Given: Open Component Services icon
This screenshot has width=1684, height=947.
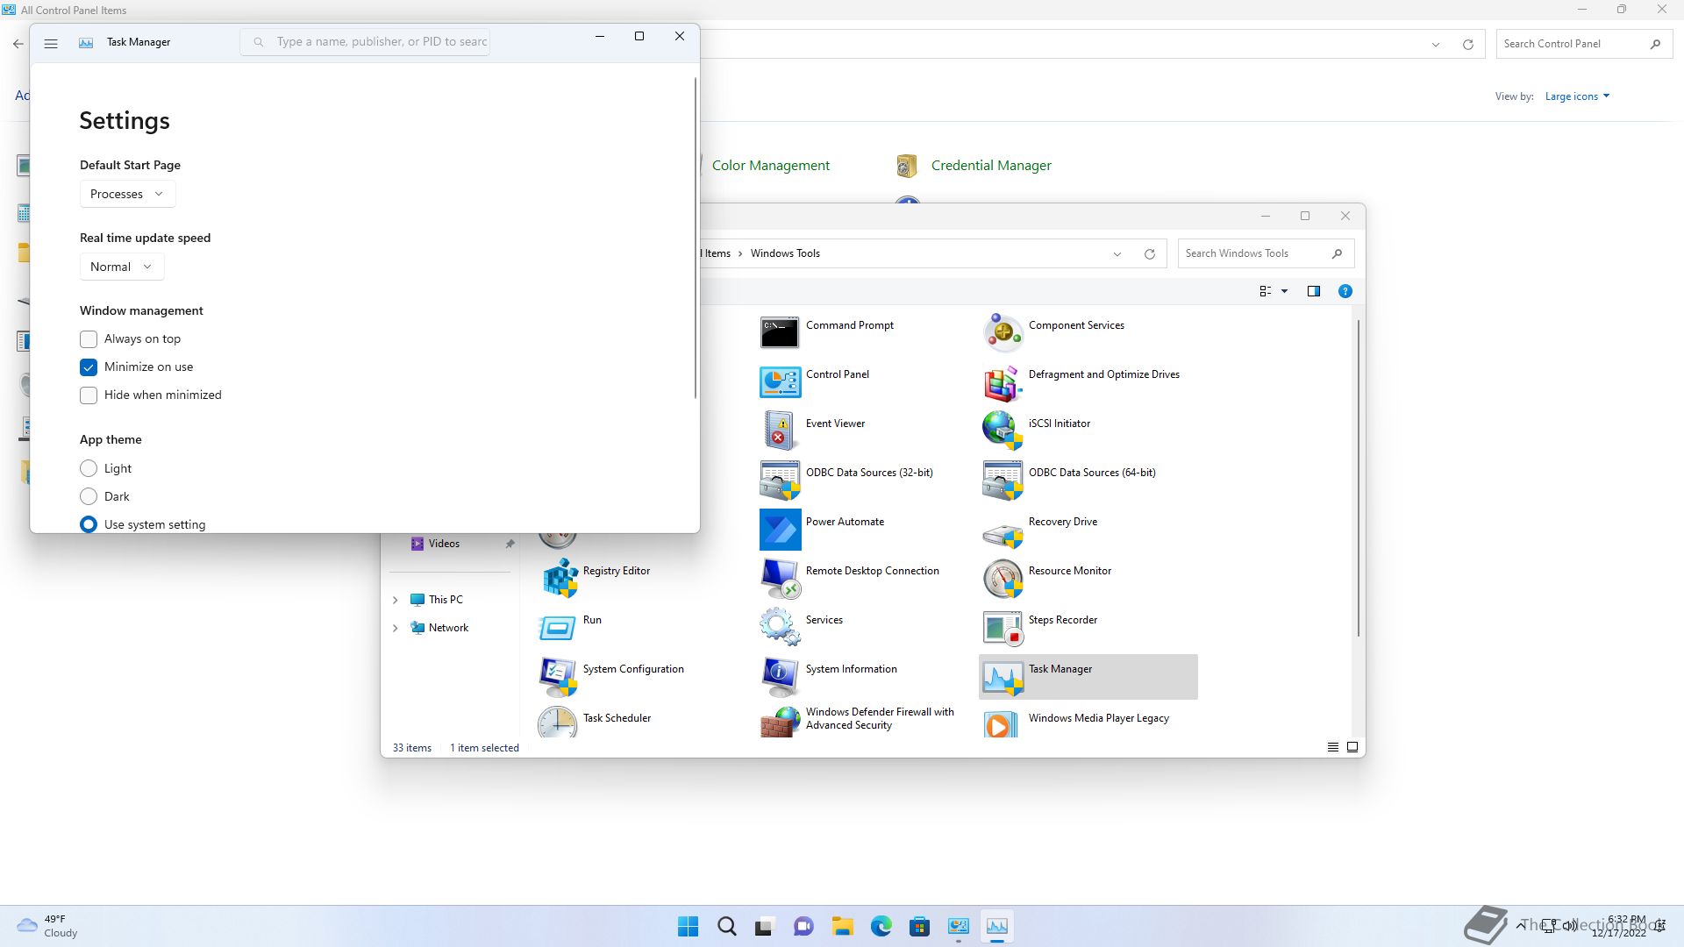Looking at the screenshot, I should coord(1003,332).
